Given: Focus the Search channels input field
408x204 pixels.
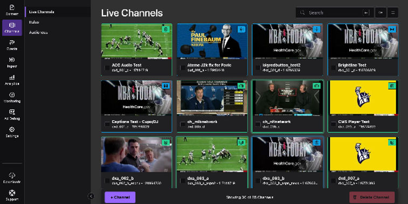Looking at the screenshot, I should 334,12.
